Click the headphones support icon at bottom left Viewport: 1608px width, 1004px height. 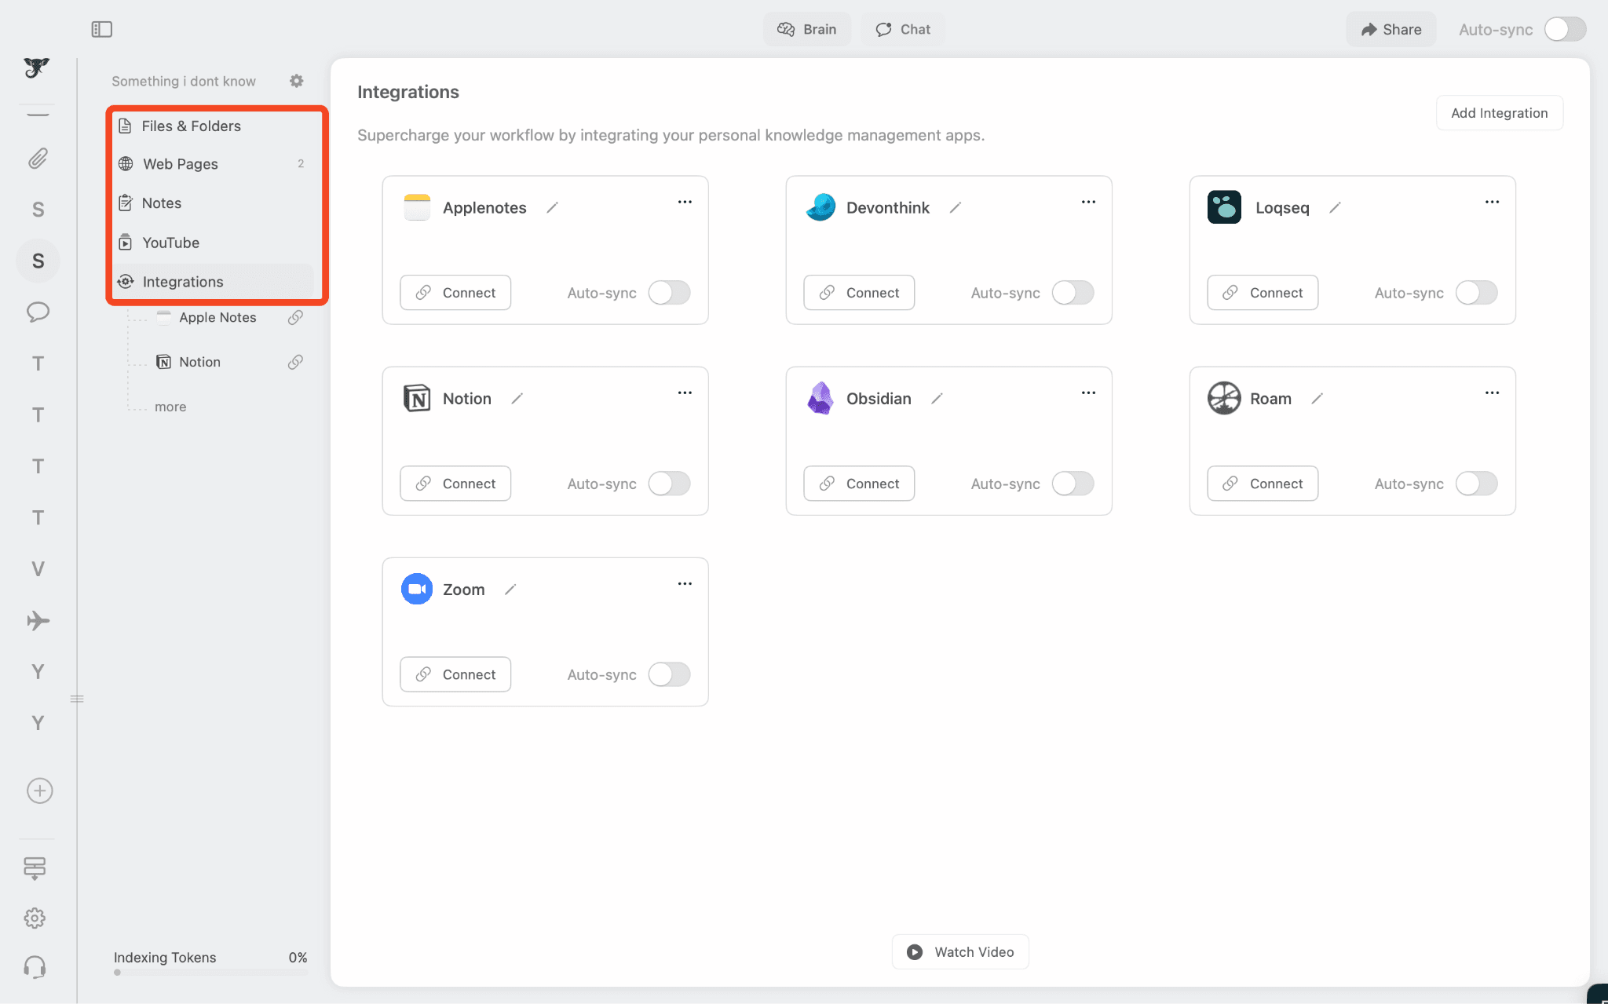[35, 967]
